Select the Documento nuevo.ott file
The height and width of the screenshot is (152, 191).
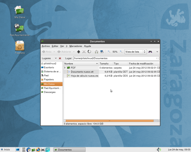pyautogui.click(x=112, y=72)
